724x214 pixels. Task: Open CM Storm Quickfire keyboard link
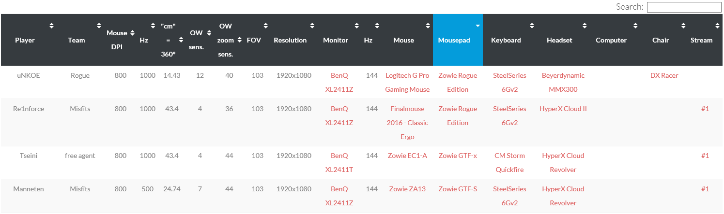(x=509, y=163)
